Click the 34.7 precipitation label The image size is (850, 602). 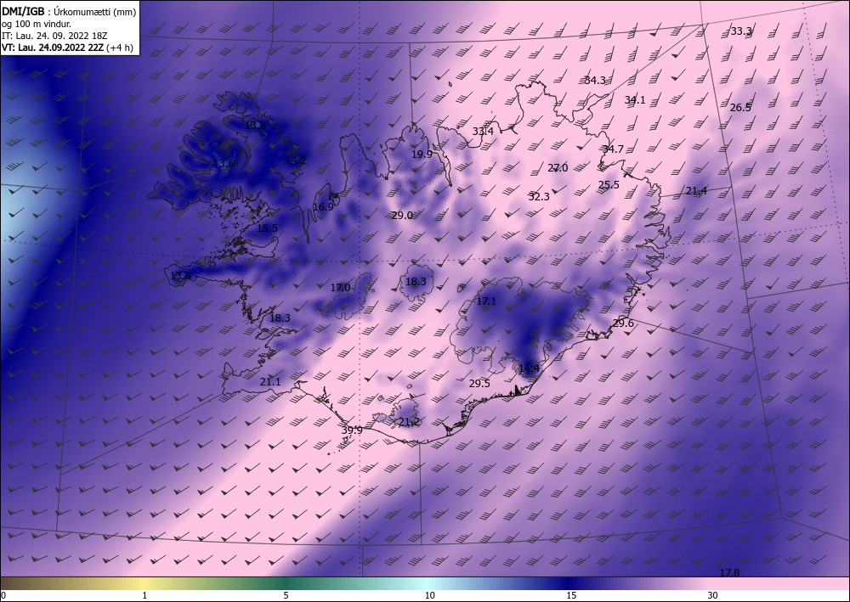(613, 149)
